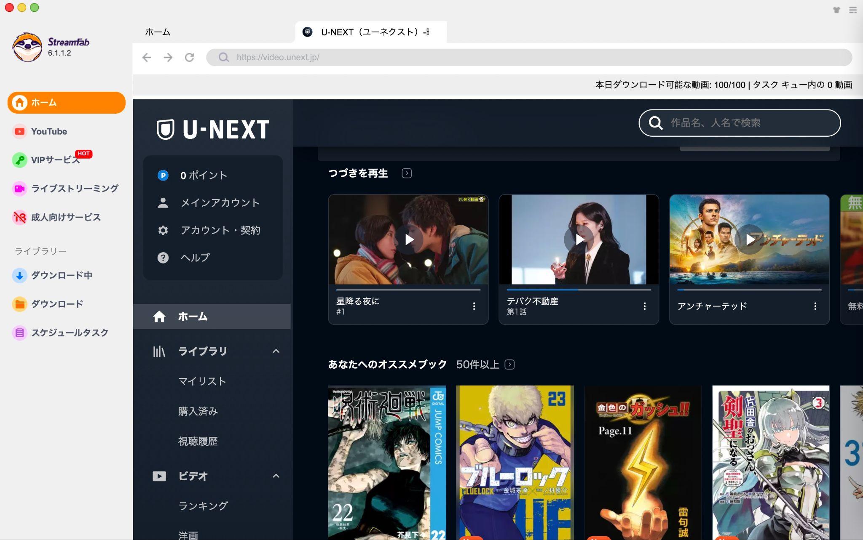Open the 0 ポイント link
Image resolution: width=863 pixels, height=540 pixels.
[204, 175]
